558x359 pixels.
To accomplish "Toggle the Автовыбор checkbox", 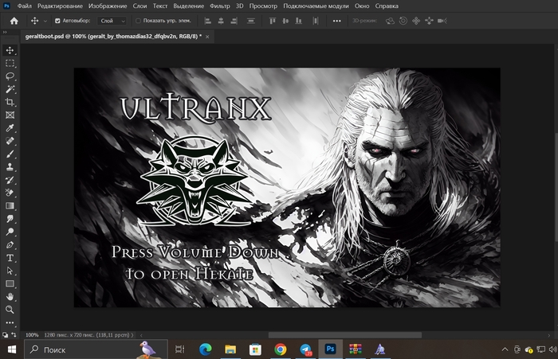I will [x=57, y=21].
